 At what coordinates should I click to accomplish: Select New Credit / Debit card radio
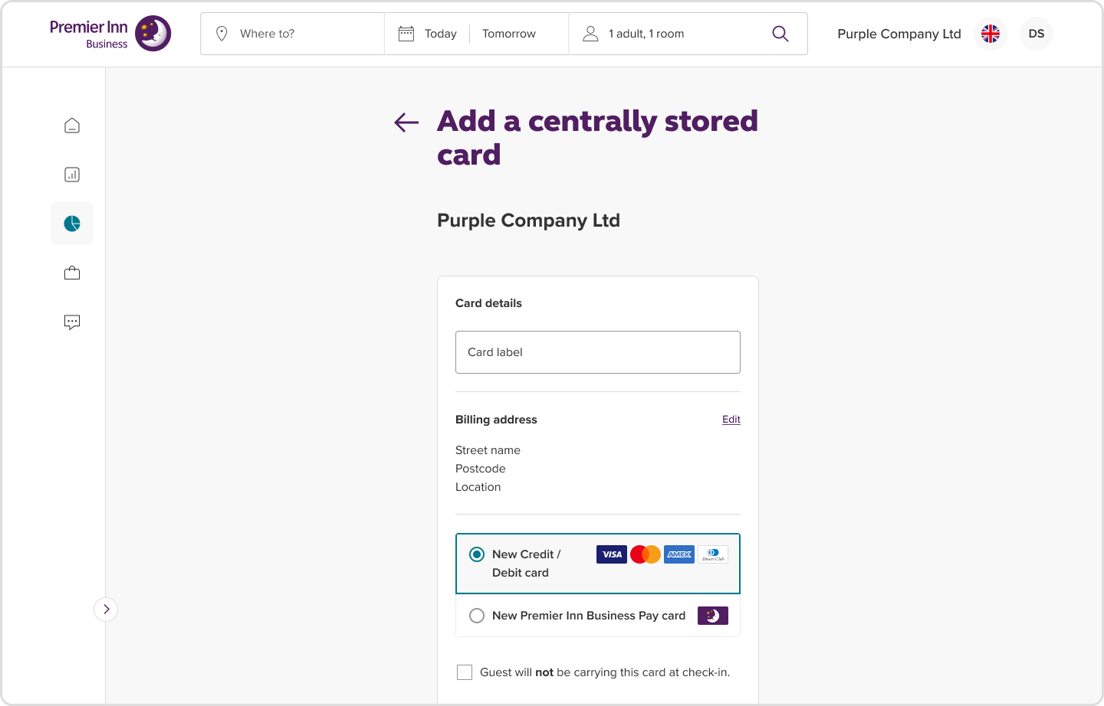click(x=477, y=554)
